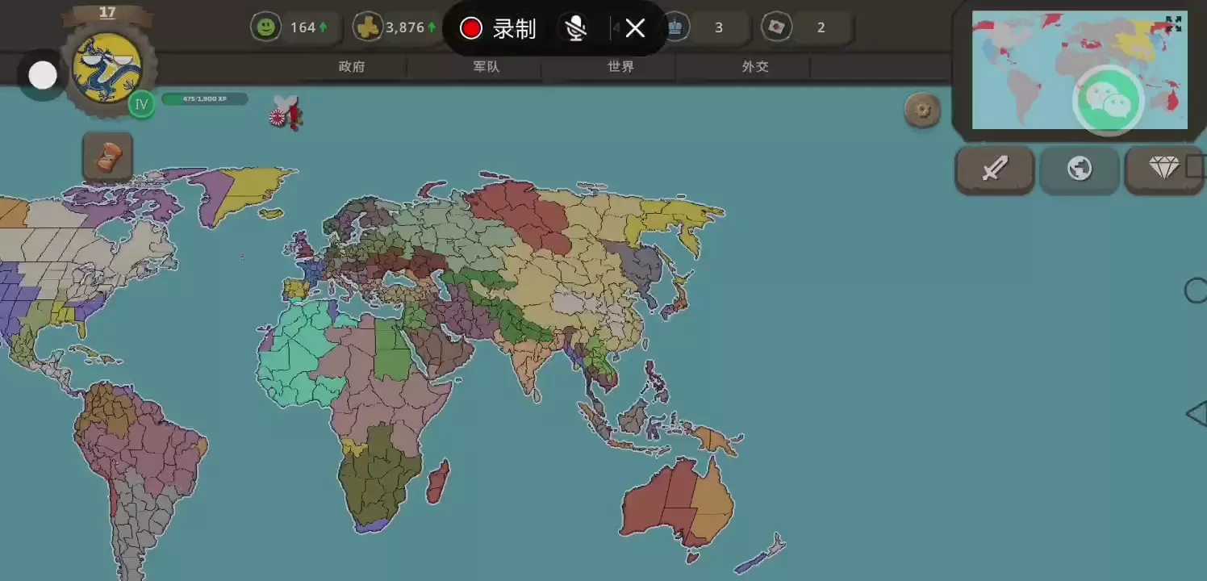Open settings with the gear icon
The height and width of the screenshot is (581, 1207).
click(922, 110)
